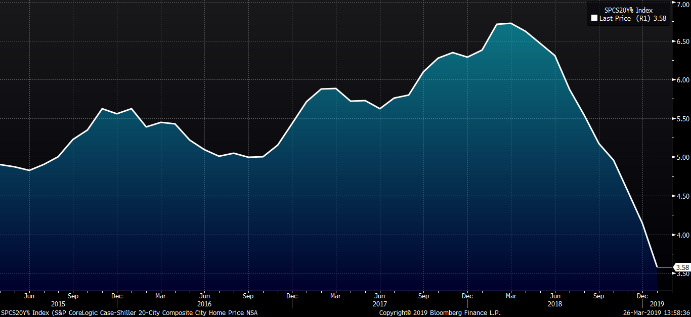This screenshot has height=317, width=691.
Task: Click the white series swatch in the legend
Action: (x=594, y=19)
